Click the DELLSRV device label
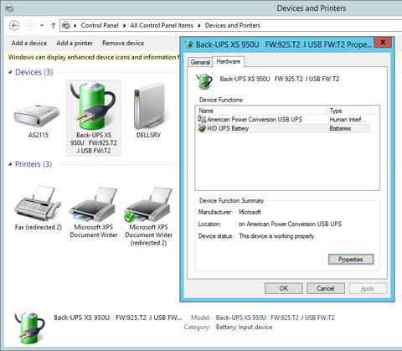The width and height of the screenshot is (402, 351). 148,135
